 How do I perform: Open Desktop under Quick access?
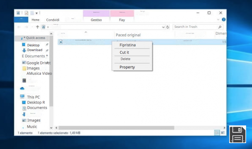(33, 45)
